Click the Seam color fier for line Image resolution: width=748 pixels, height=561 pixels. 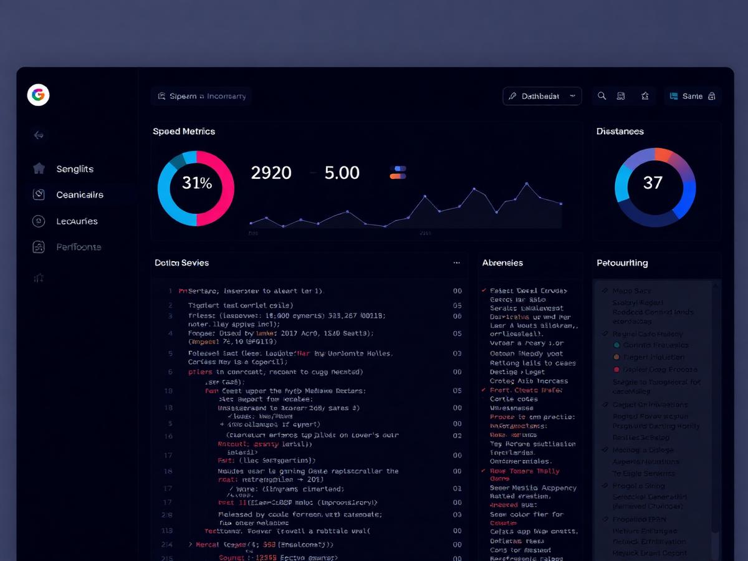[527, 514]
